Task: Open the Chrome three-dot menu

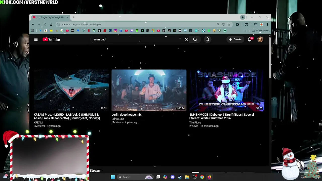Action: point(267,24)
